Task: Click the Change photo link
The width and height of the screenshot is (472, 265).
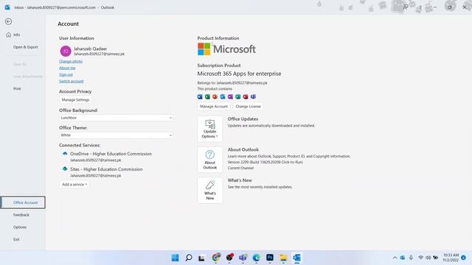Action: (71, 61)
